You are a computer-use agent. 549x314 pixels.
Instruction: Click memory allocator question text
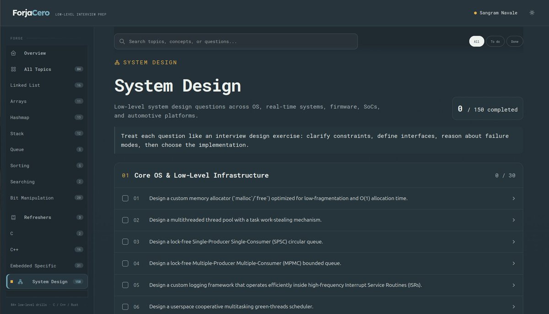(278, 199)
